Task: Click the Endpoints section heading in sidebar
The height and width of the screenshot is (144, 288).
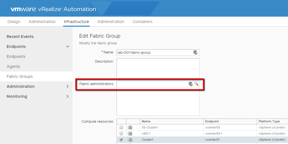Action: point(16,47)
